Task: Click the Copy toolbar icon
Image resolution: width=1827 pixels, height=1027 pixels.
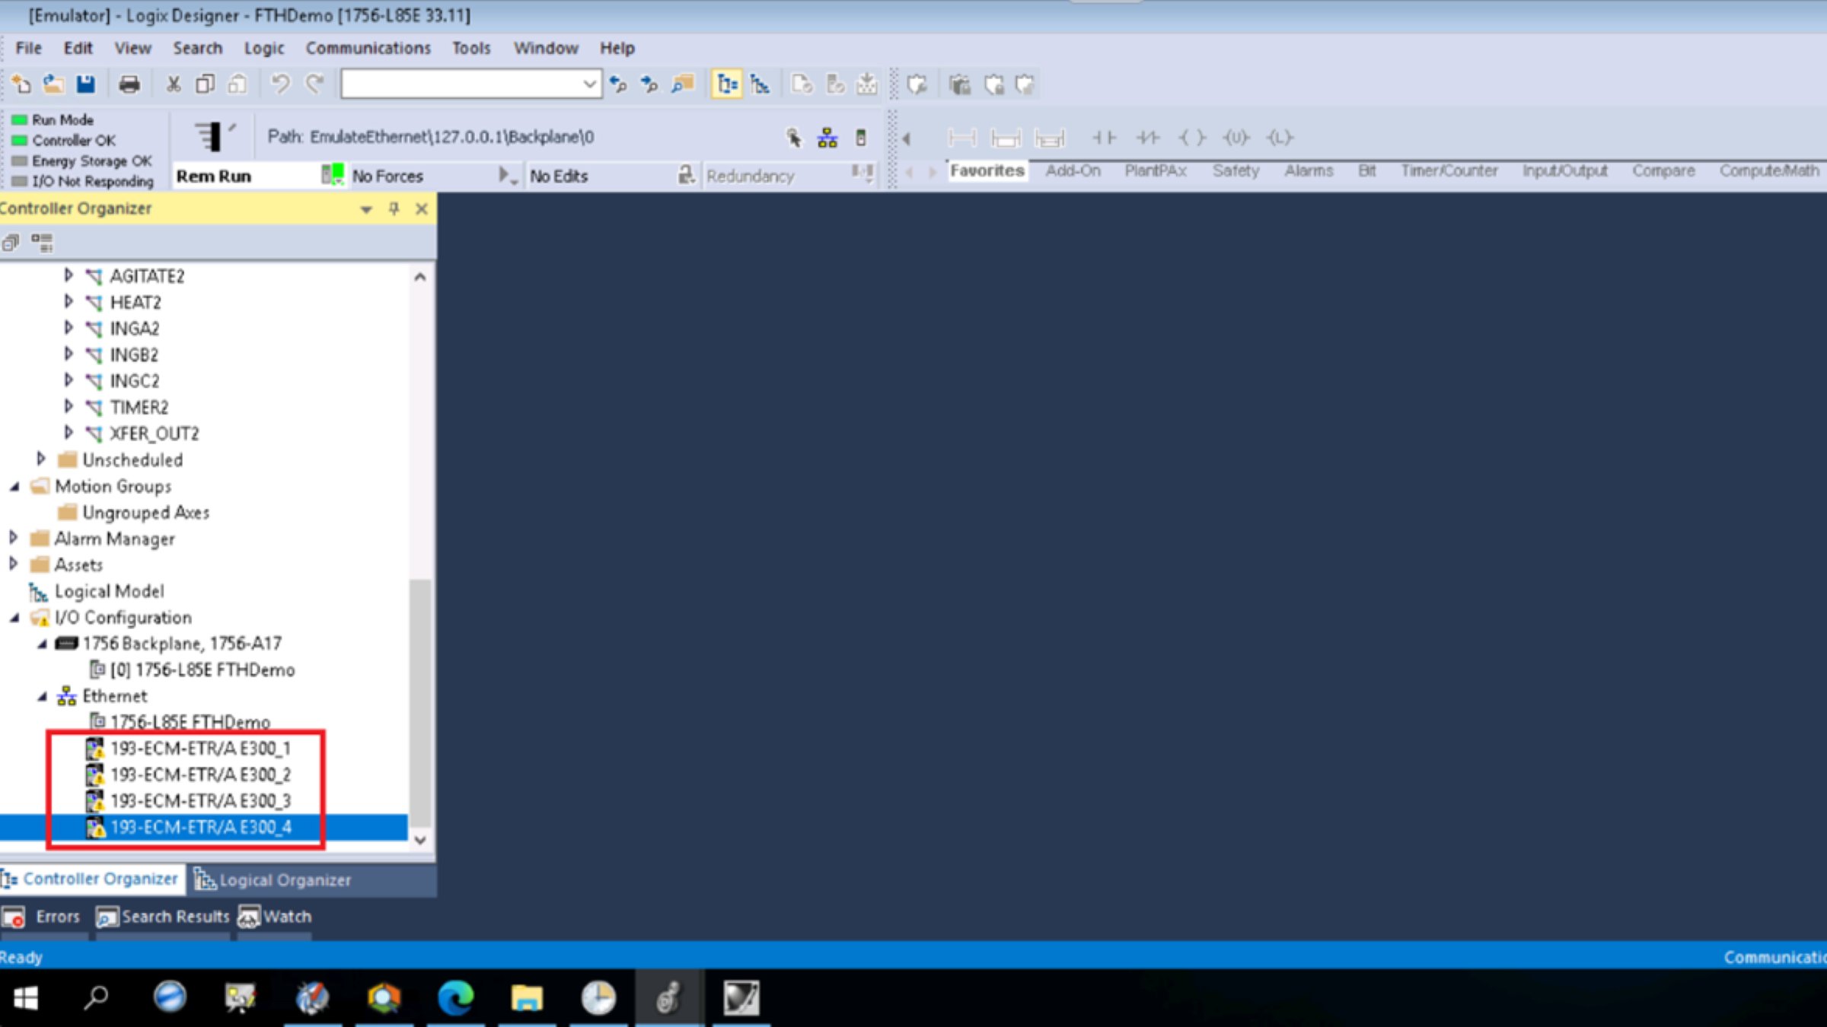Action: pyautogui.click(x=206, y=84)
